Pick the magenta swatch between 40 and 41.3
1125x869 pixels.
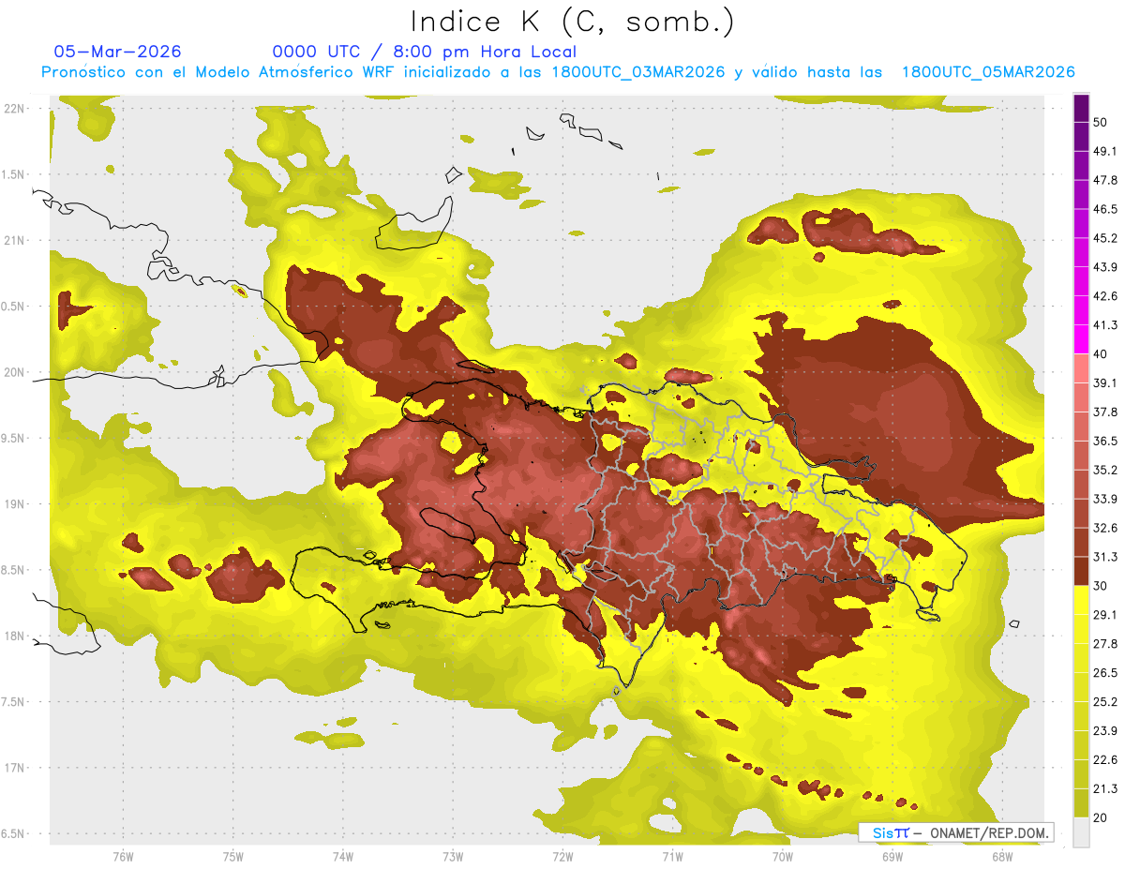[1081, 340]
